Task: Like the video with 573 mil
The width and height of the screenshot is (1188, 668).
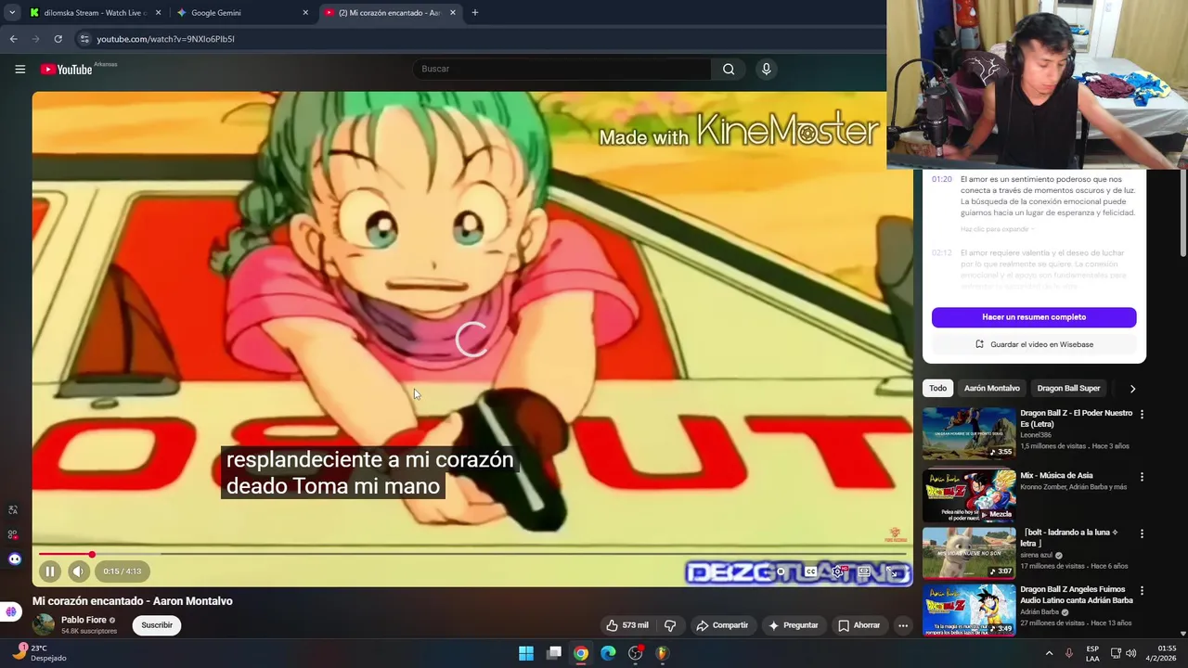Action: 626,625
